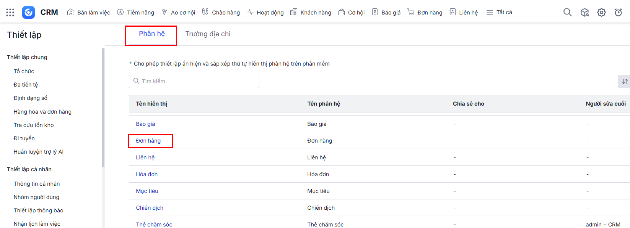This screenshot has height=228, width=630.
Task: Click Hóa đơn cell in Tên phân hệ
Action: click(318, 174)
